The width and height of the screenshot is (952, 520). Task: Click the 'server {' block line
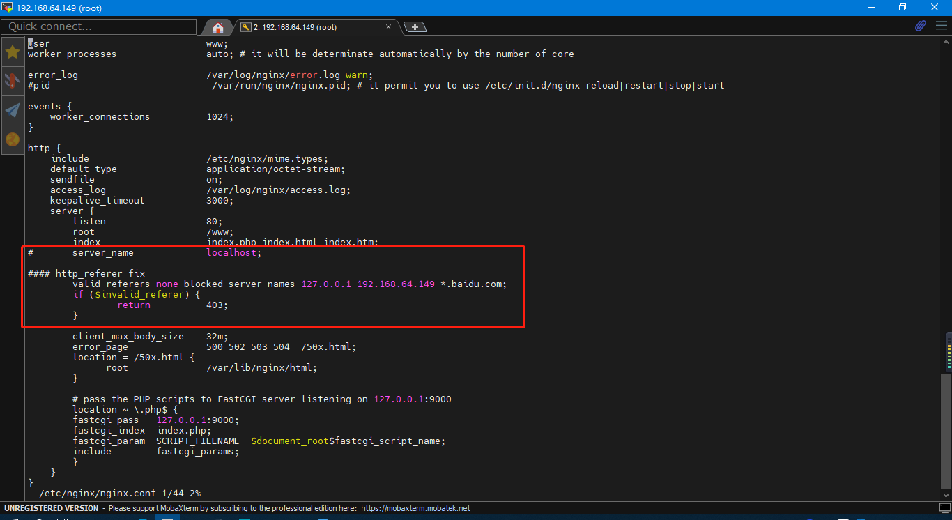click(72, 211)
